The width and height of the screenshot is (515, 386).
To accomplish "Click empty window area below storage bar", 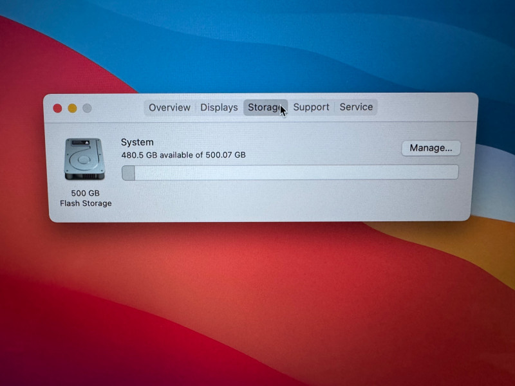I will point(290,201).
